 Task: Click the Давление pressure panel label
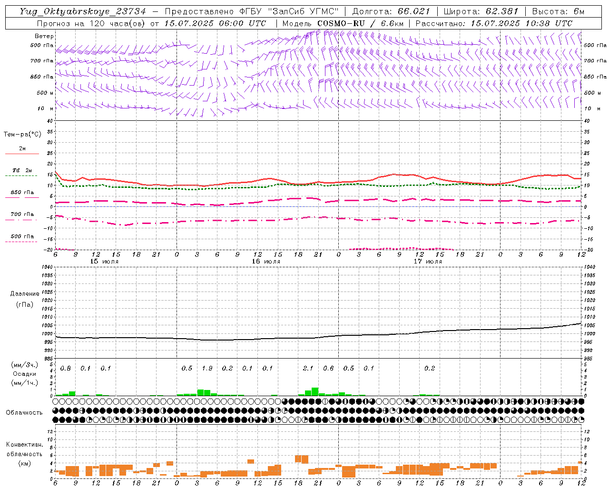(25, 294)
